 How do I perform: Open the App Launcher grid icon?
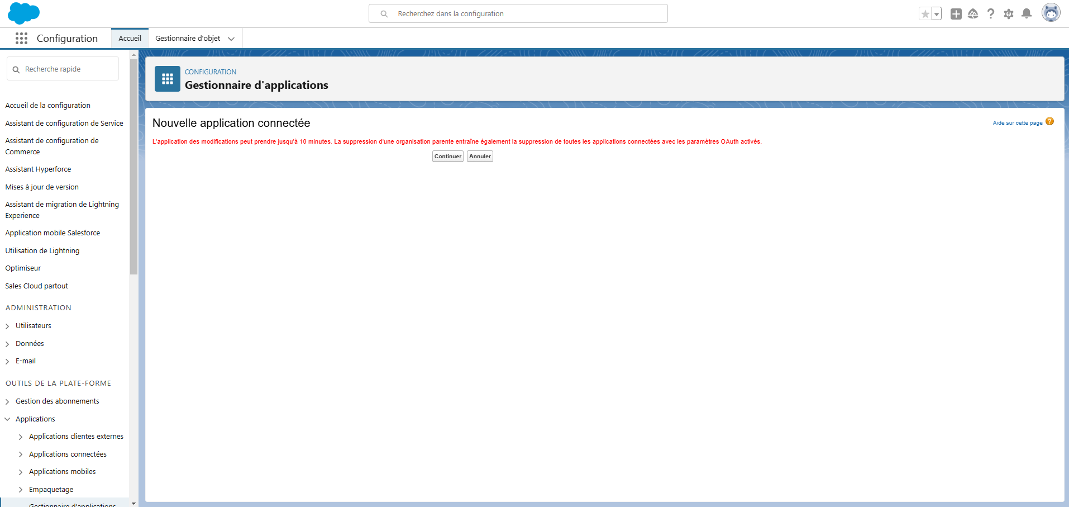pyautogui.click(x=21, y=38)
